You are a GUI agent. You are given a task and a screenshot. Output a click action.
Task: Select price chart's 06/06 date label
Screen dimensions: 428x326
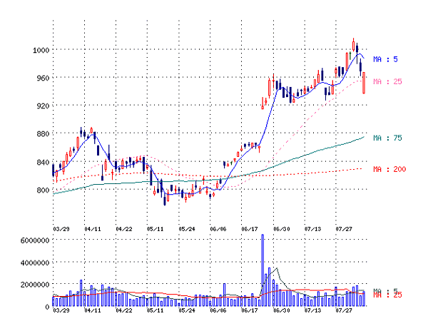[x=218, y=229]
